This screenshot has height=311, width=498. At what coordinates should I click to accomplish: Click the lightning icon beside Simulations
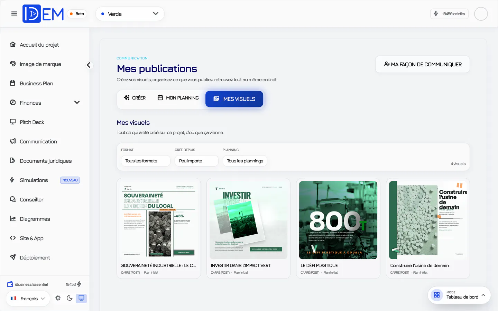pos(12,180)
